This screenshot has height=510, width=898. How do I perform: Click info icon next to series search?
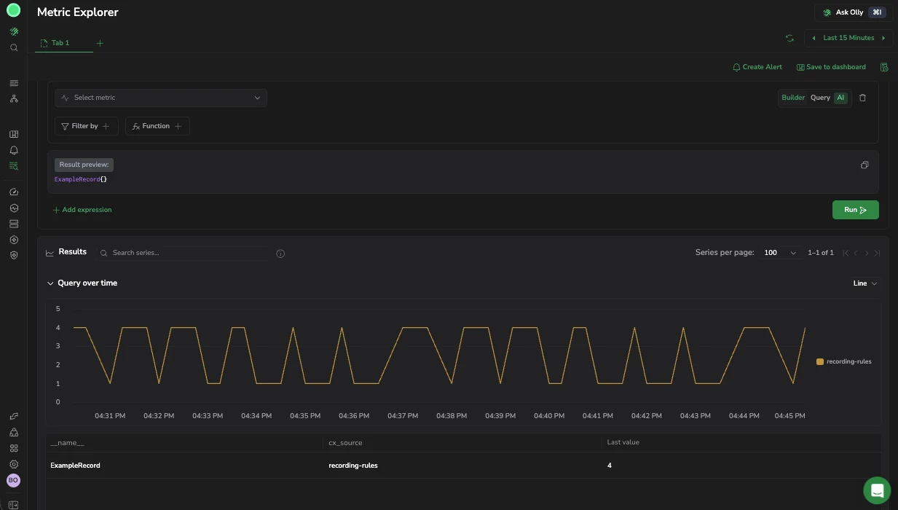[280, 254]
